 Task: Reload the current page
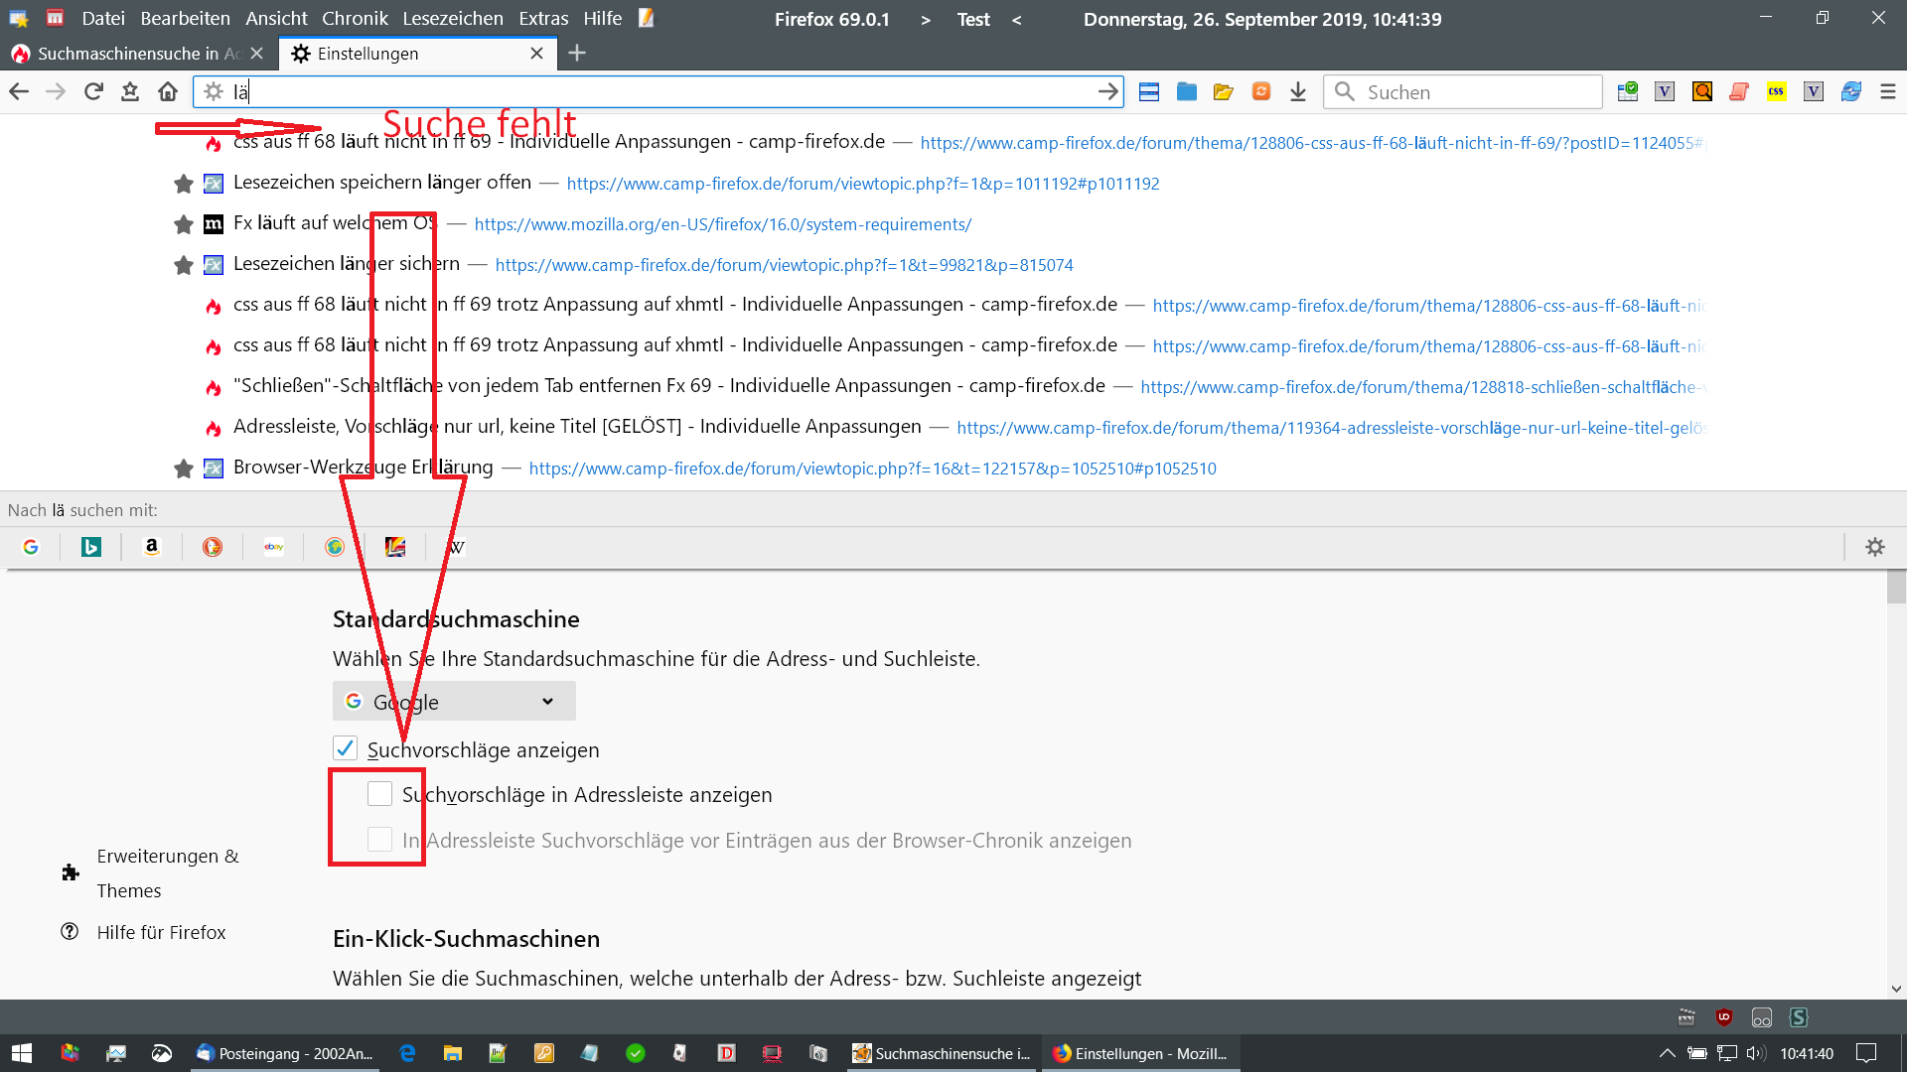pyautogui.click(x=93, y=92)
